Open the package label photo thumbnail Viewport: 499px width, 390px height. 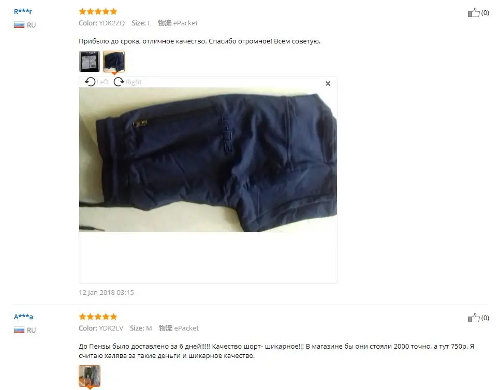(90, 62)
